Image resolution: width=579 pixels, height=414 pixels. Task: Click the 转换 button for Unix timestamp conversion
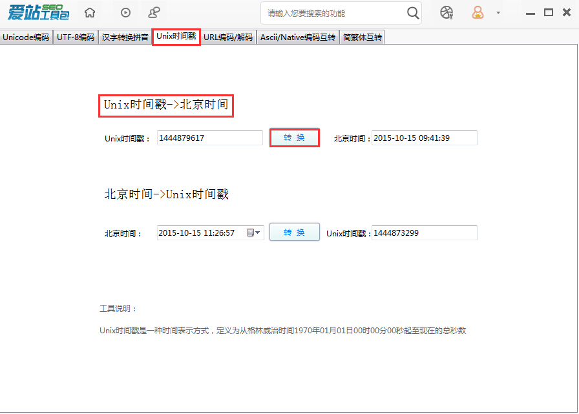click(294, 138)
